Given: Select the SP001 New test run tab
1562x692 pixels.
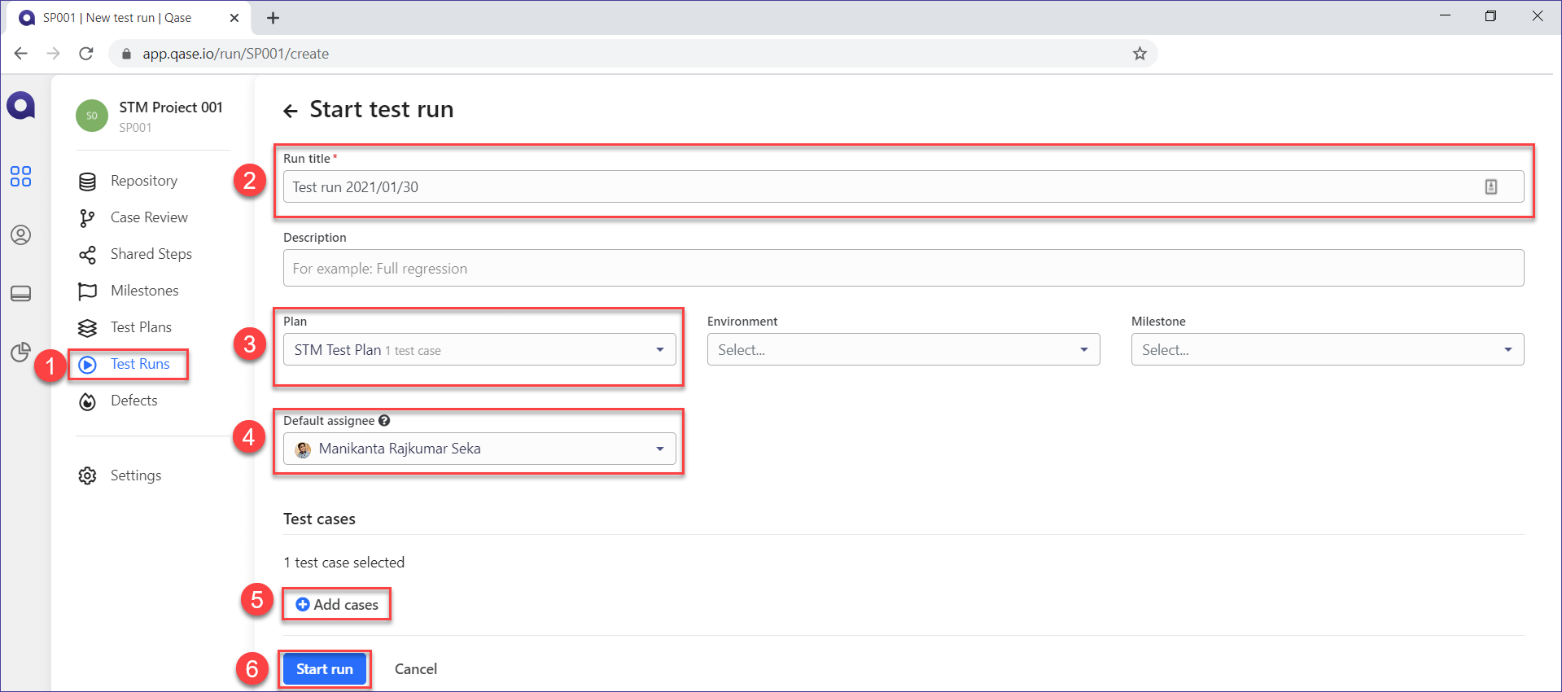Looking at the screenshot, I should point(129,18).
